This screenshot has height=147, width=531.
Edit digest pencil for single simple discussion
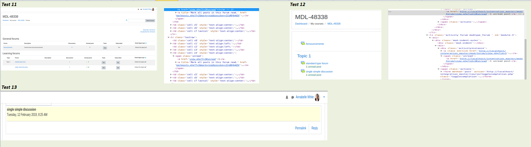[145, 67]
